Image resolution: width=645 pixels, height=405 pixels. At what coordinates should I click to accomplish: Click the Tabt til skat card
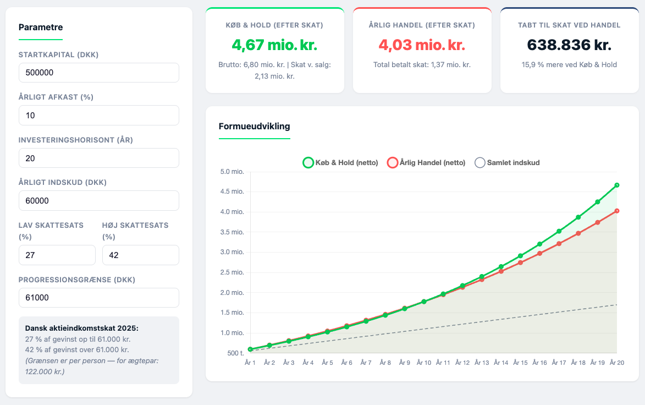[569, 50]
